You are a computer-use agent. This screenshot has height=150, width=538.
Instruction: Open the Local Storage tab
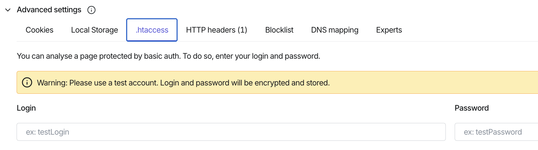(x=94, y=30)
